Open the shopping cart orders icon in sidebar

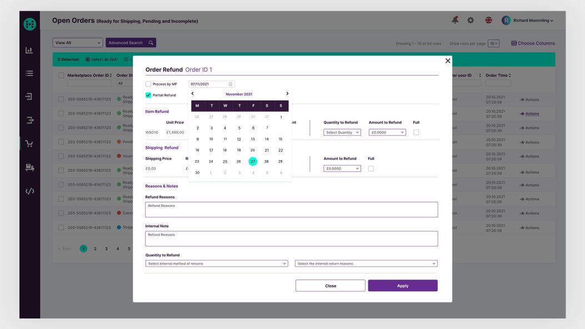tap(29, 143)
